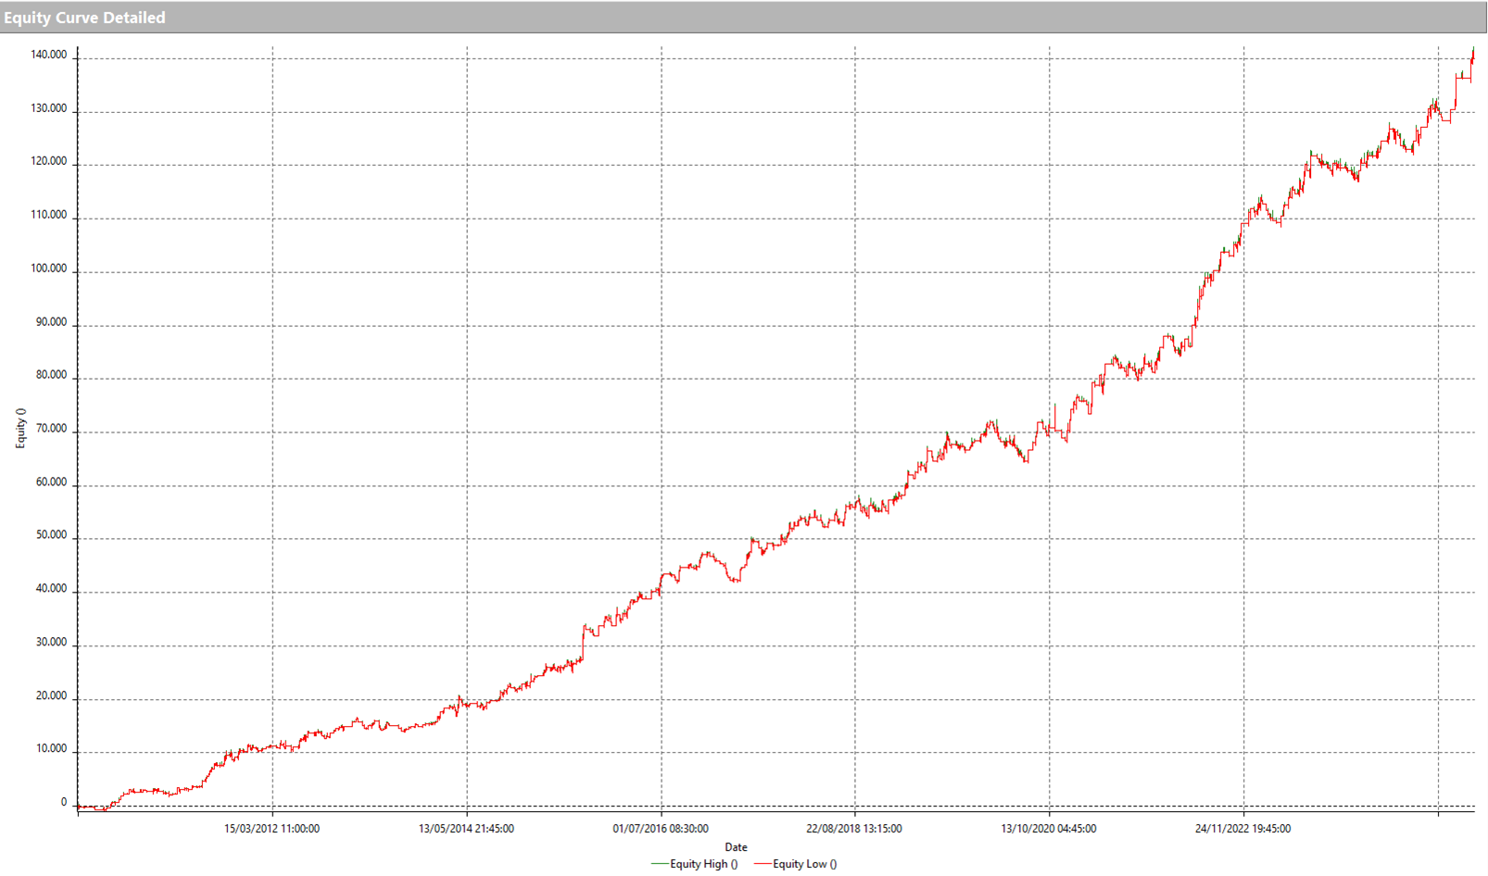Screen dimensions: 1488x876
Task: Select the vertical Equity () axis title
Action: (x=20, y=429)
